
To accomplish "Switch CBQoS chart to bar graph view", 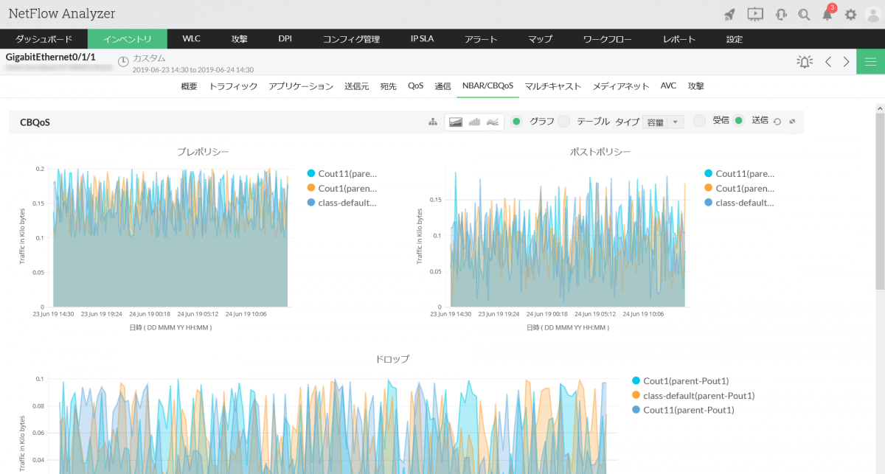I will [x=474, y=122].
